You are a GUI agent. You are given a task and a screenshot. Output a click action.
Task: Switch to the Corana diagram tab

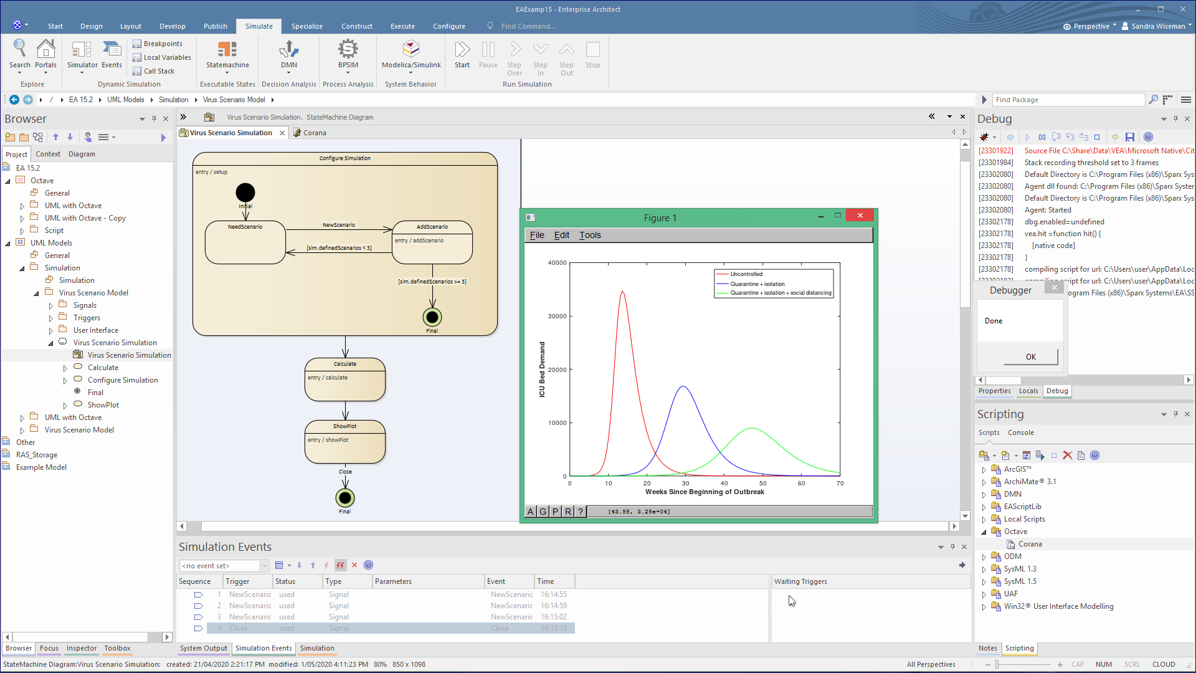point(315,133)
